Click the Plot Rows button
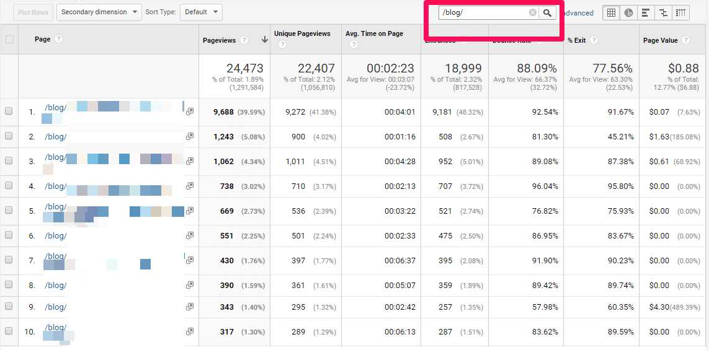 pyautogui.click(x=33, y=12)
